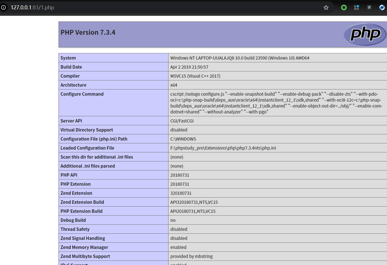This screenshot has height=265, width=387.
Task: Click Configuration File (php.ini) Path label
Action: (x=94, y=139)
